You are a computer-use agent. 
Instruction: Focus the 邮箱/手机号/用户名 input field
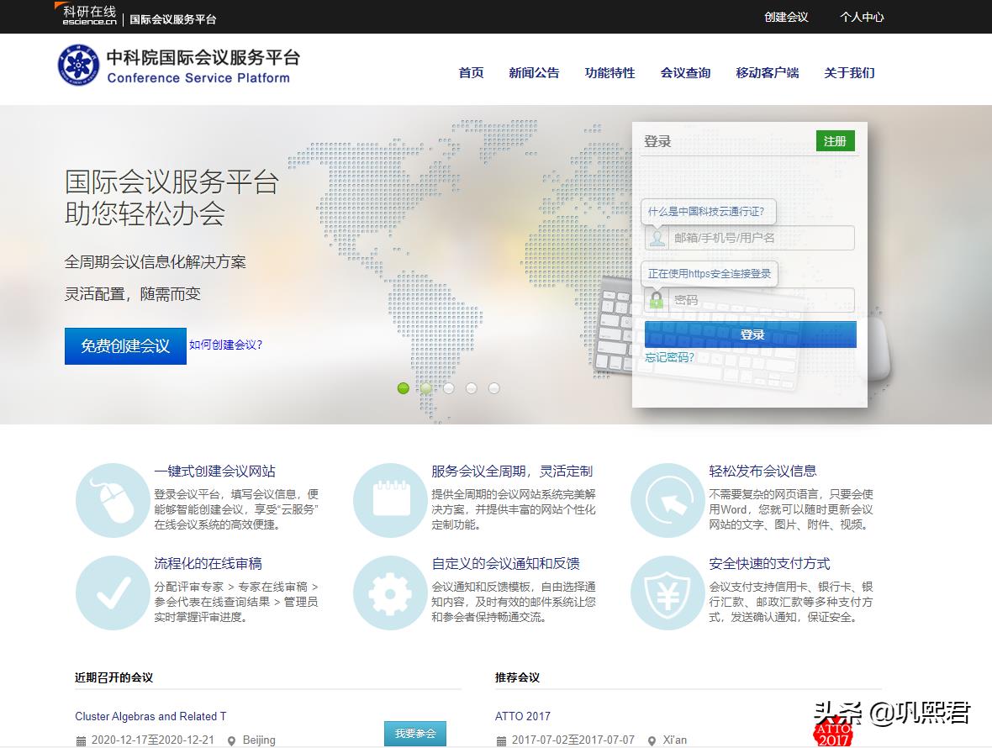[761, 238]
